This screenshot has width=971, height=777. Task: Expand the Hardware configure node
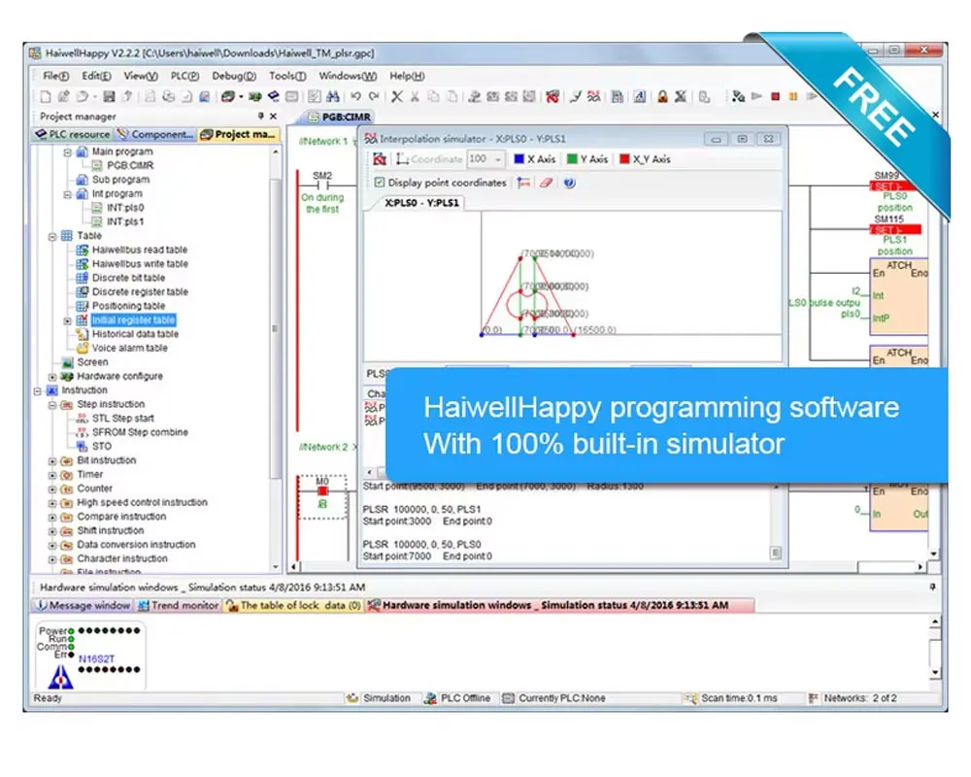pyautogui.click(x=52, y=377)
